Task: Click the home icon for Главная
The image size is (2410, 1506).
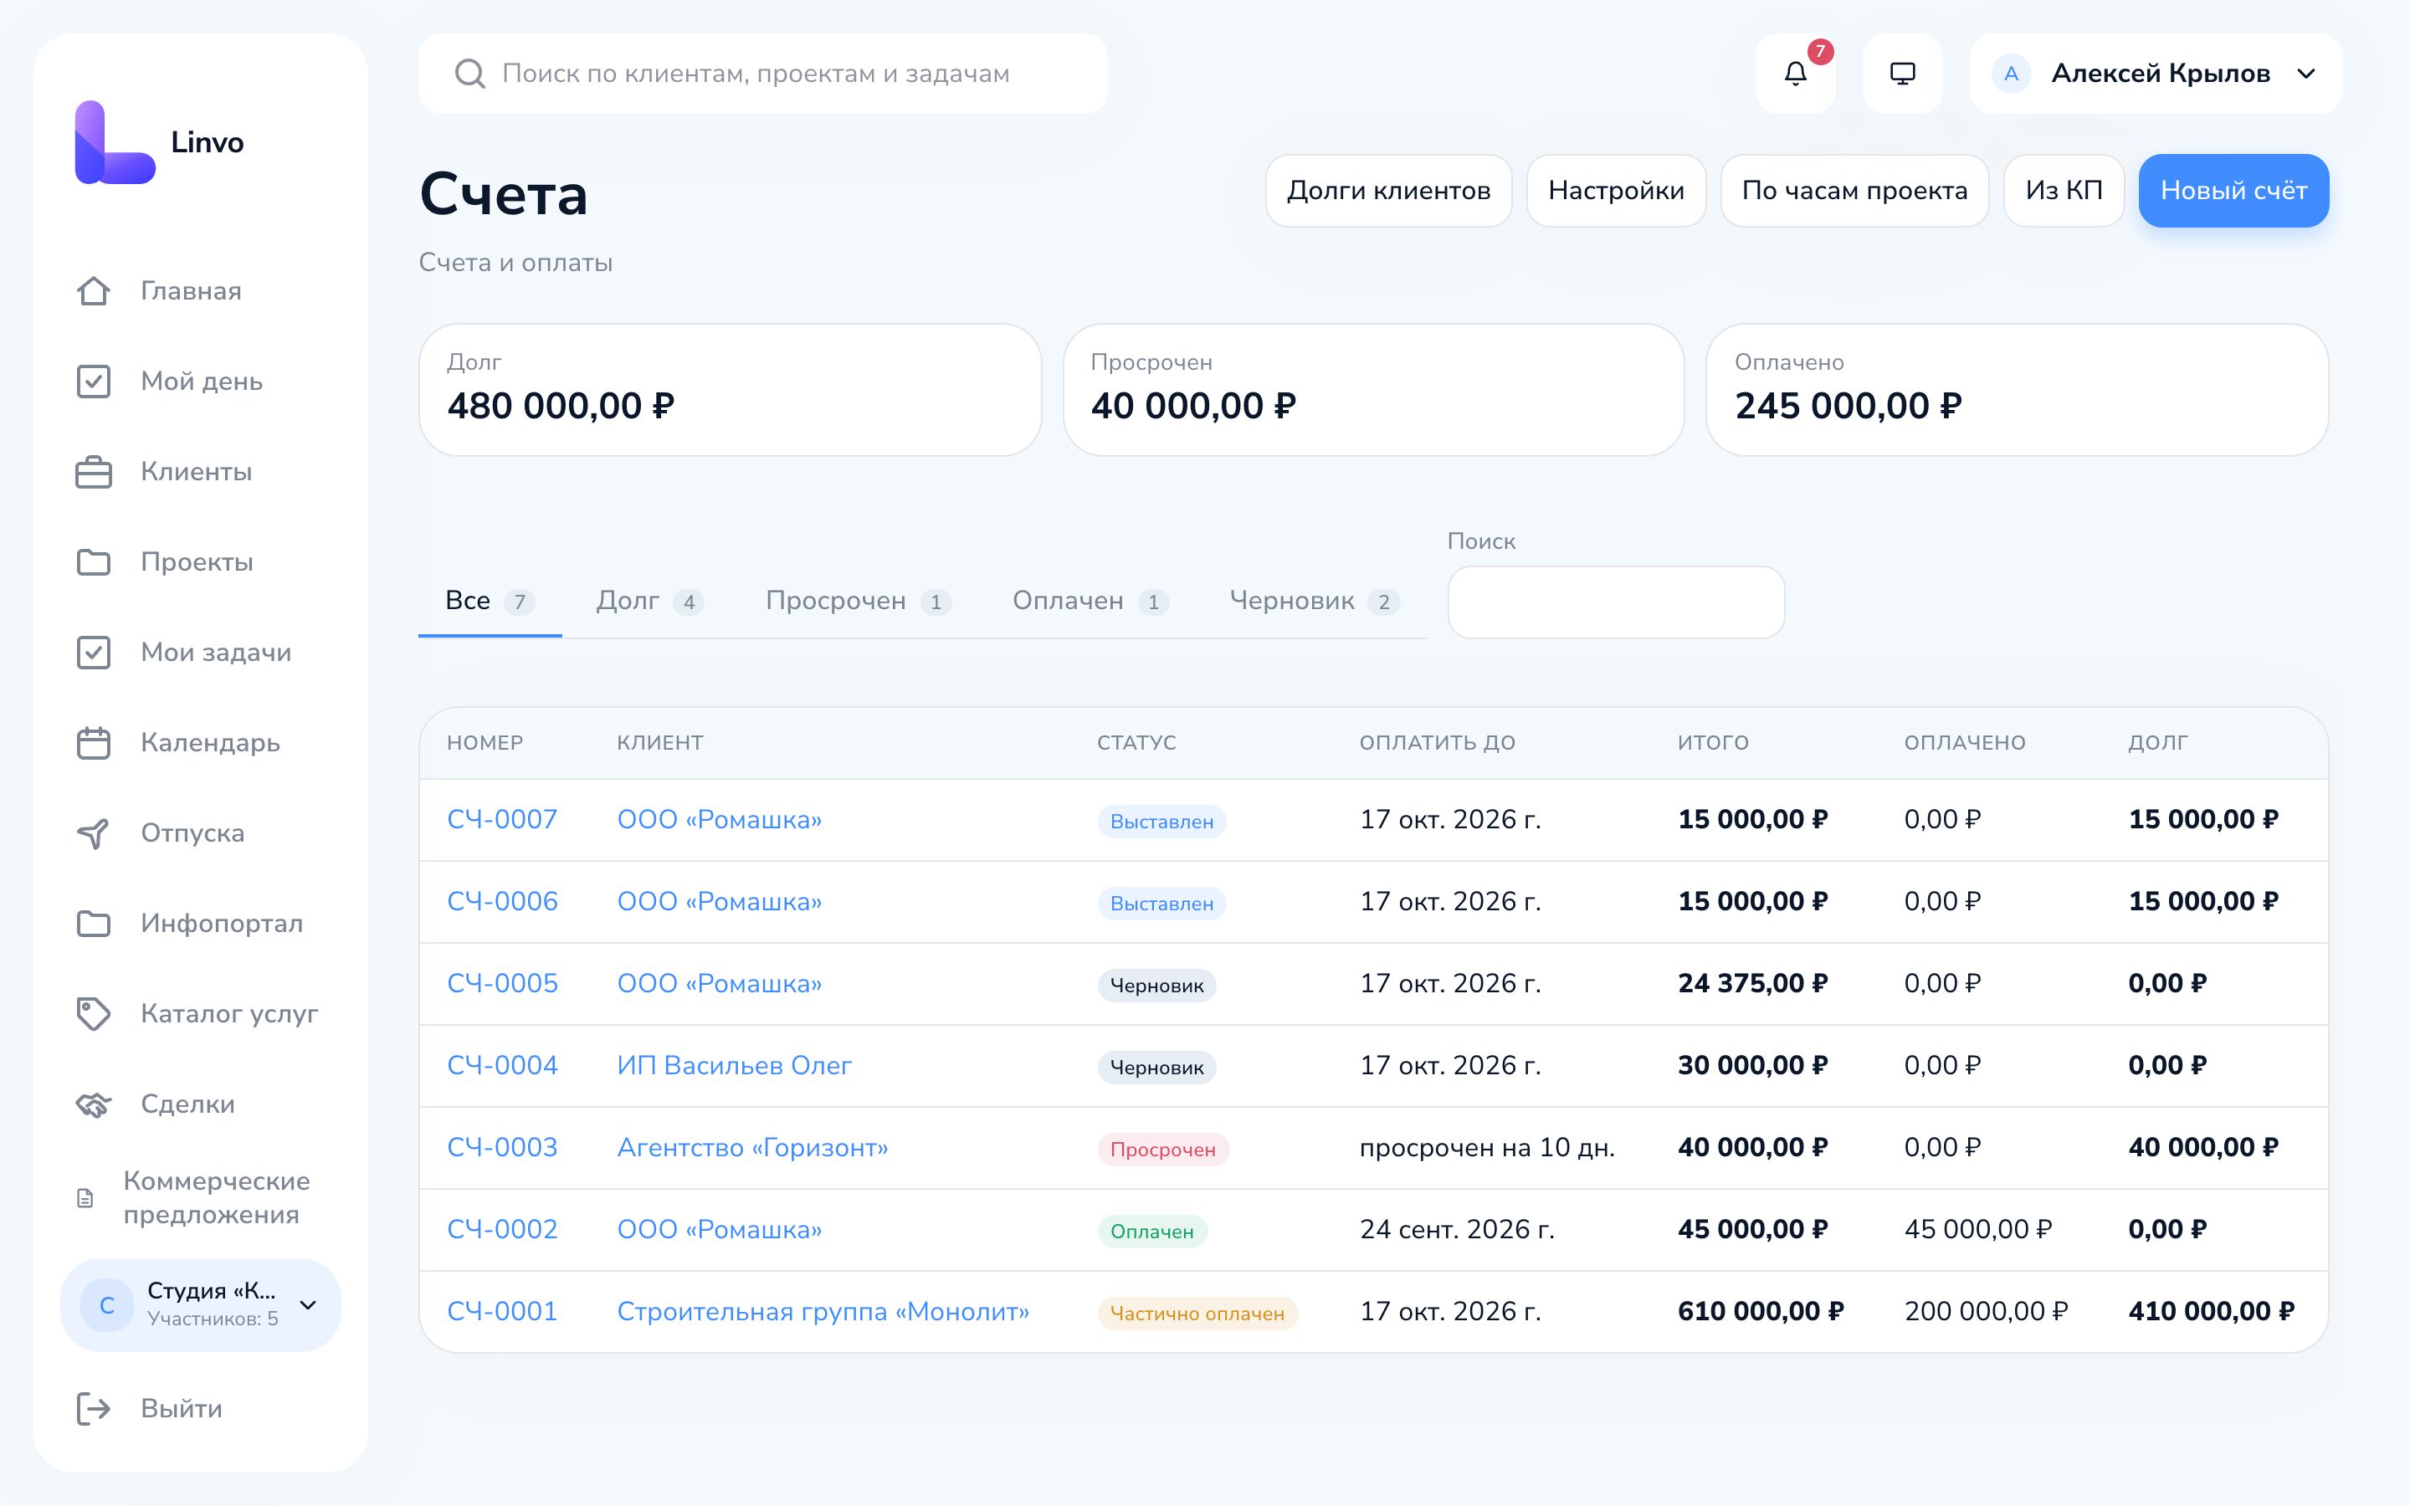Action: click(94, 291)
